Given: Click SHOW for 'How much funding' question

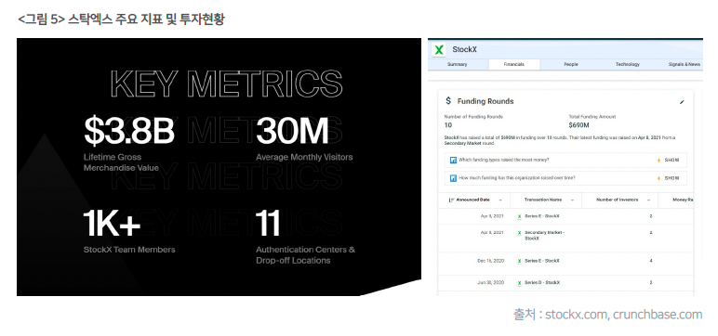Looking at the screenshot, I should pyautogui.click(x=671, y=178).
